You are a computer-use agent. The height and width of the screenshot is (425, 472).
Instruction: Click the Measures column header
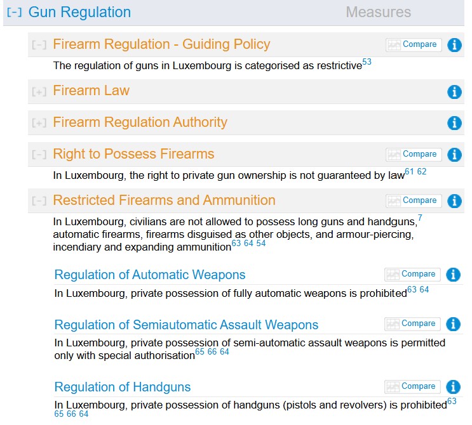[378, 12]
